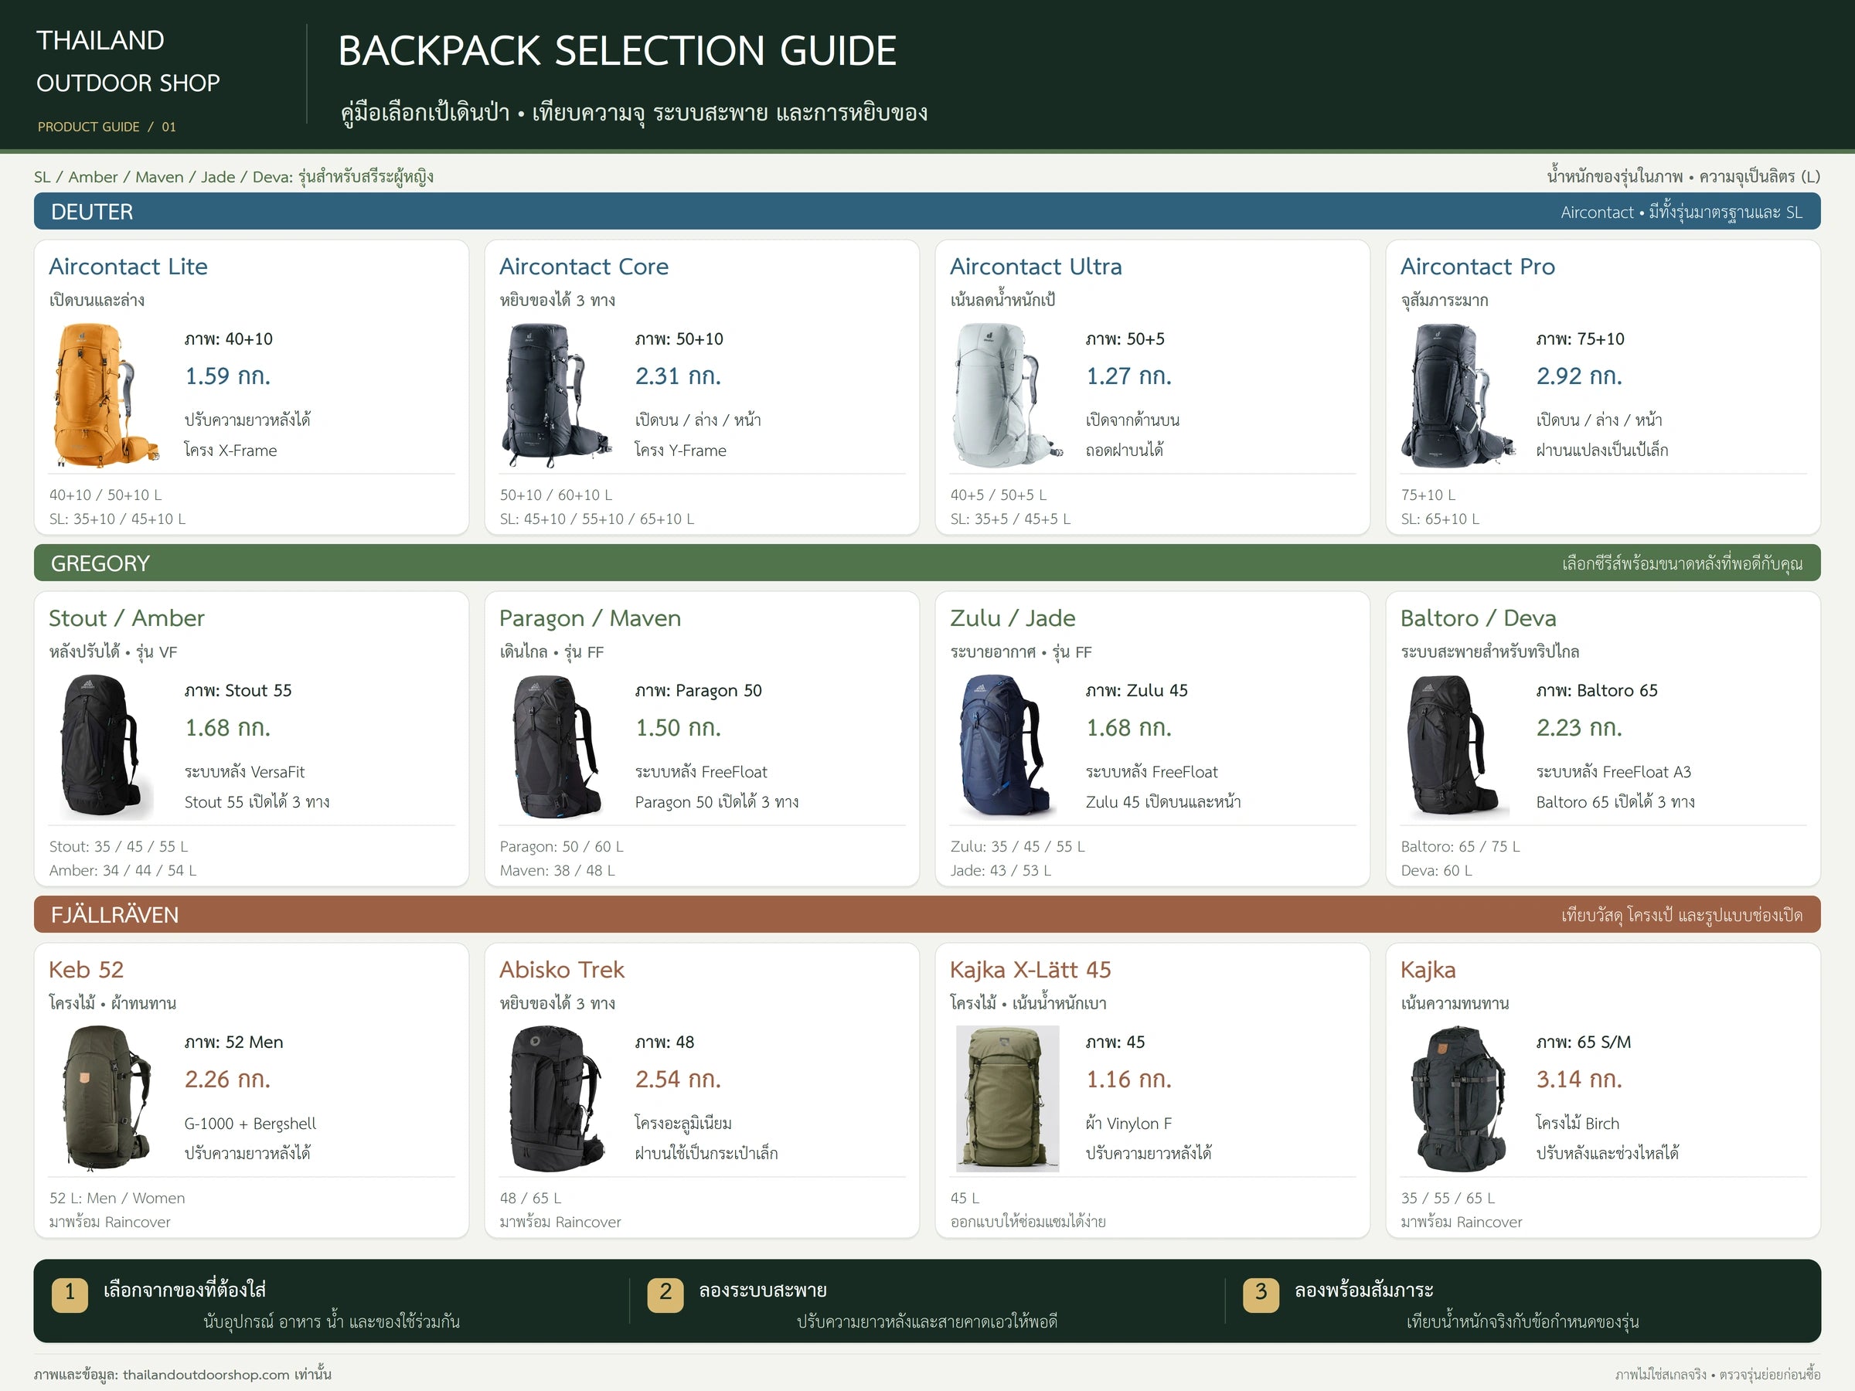
Task: Open the Aircontact Pro title
Action: click(x=1478, y=267)
